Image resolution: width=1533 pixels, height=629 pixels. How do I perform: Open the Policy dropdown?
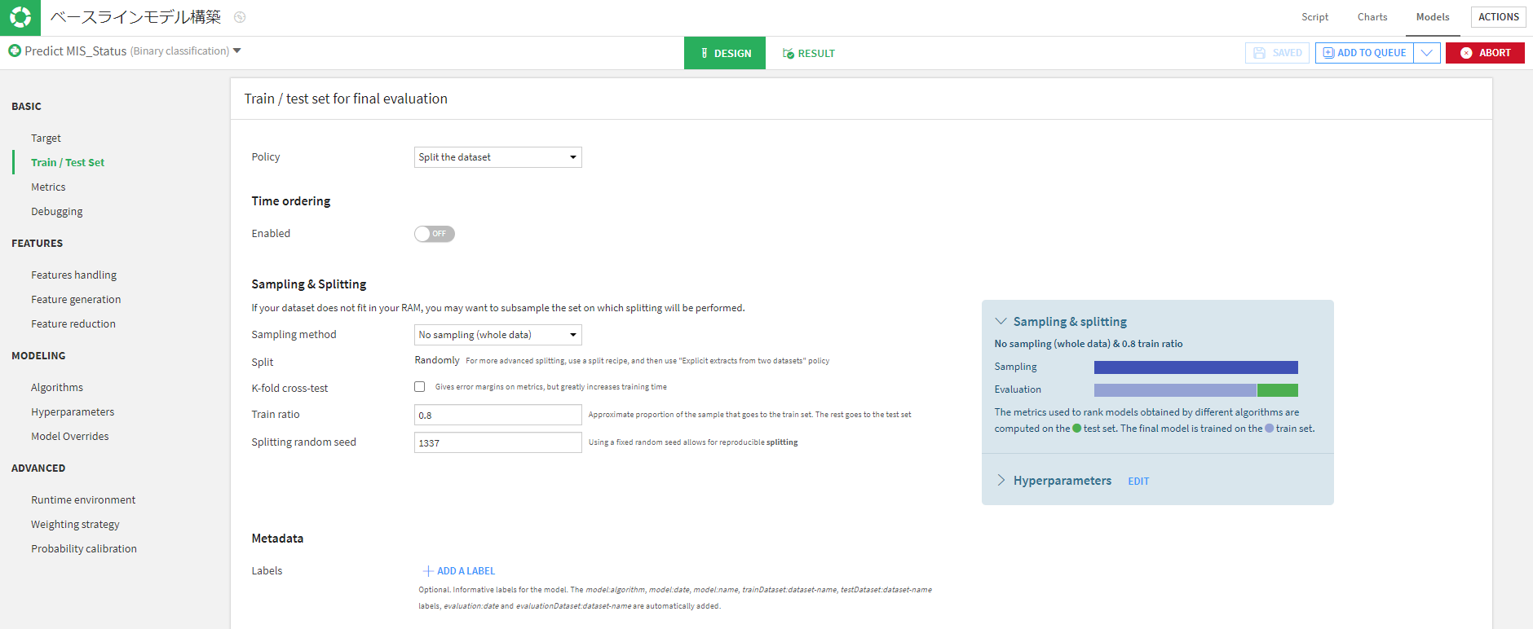(498, 157)
